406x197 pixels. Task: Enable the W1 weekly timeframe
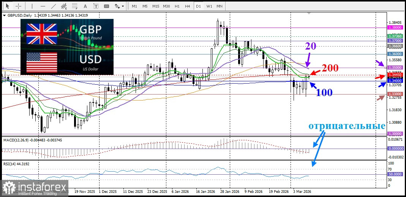[209, 6]
